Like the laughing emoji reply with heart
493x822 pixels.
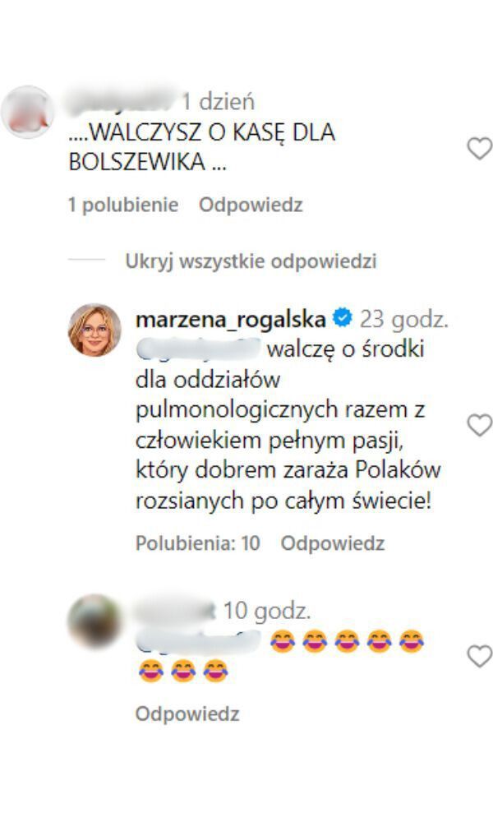pos(479,656)
